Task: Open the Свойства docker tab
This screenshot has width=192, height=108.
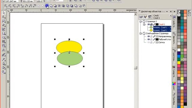Action: (174, 22)
